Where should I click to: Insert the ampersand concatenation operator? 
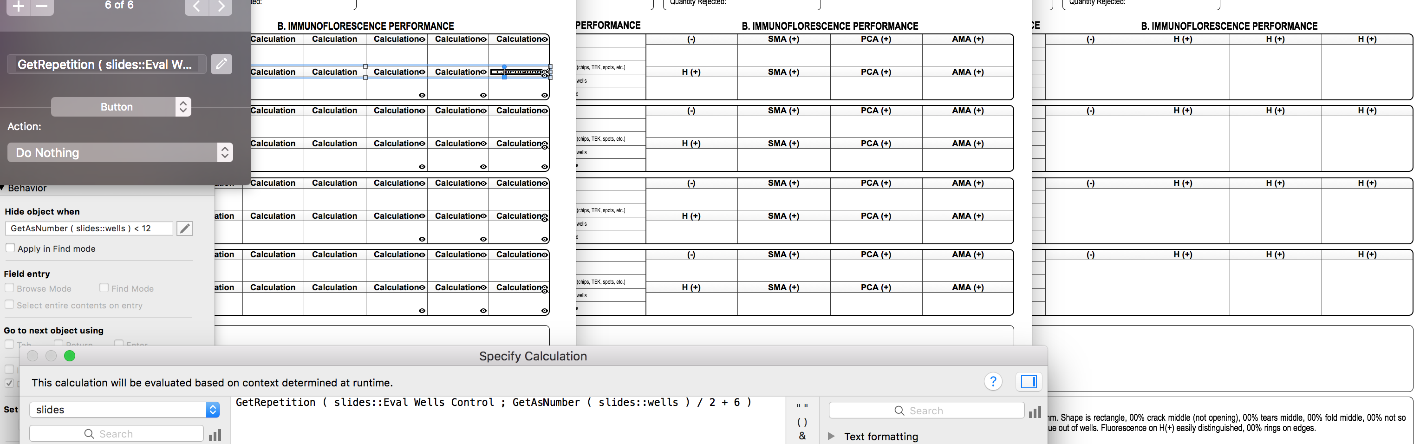point(802,436)
